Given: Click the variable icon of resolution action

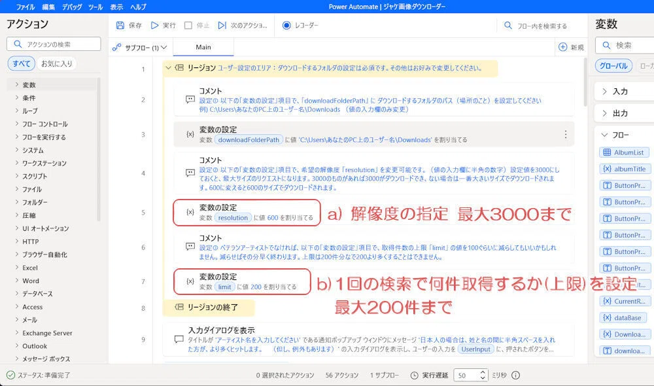Looking at the screenshot, I should pos(190,213).
